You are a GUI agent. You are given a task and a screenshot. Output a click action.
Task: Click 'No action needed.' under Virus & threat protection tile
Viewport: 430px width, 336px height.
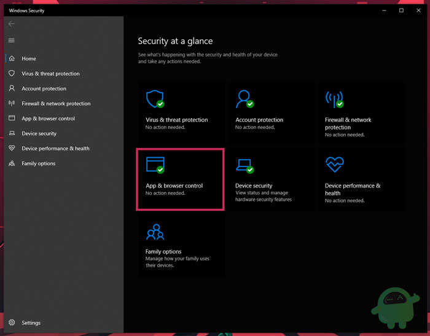click(x=165, y=127)
